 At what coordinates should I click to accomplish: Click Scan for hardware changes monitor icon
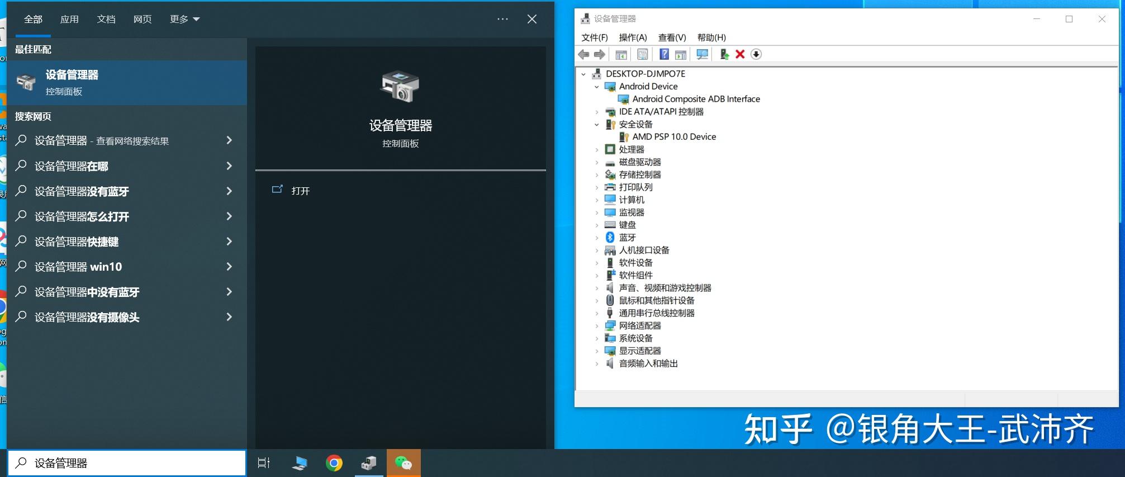pyautogui.click(x=702, y=54)
